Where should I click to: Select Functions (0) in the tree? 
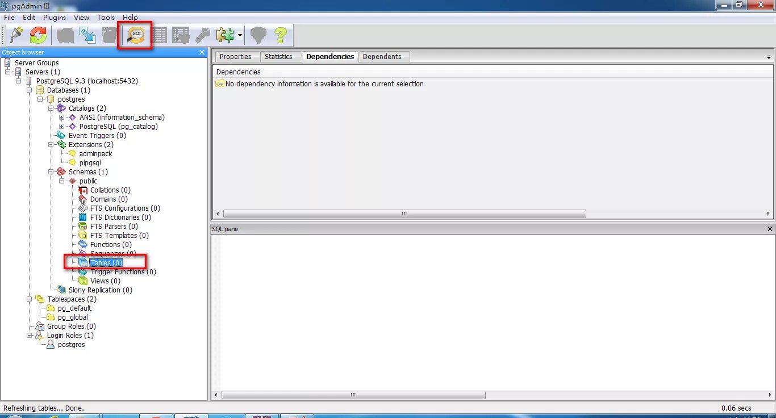coord(111,245)
